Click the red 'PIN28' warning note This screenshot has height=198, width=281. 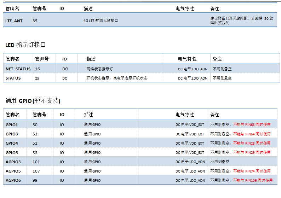pyautogui.click(x=252, y=143)
